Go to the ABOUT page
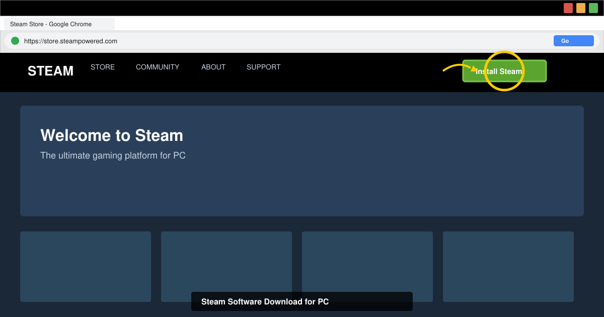The height and width of the screenshot is (317, 604). tap(213, 67)
